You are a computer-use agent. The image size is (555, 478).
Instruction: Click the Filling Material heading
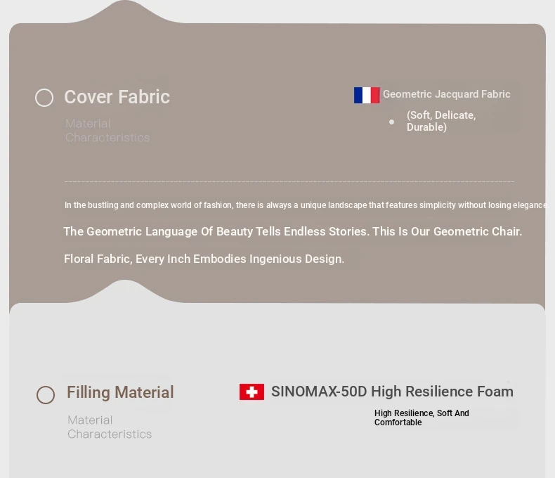tap(120, 392)
